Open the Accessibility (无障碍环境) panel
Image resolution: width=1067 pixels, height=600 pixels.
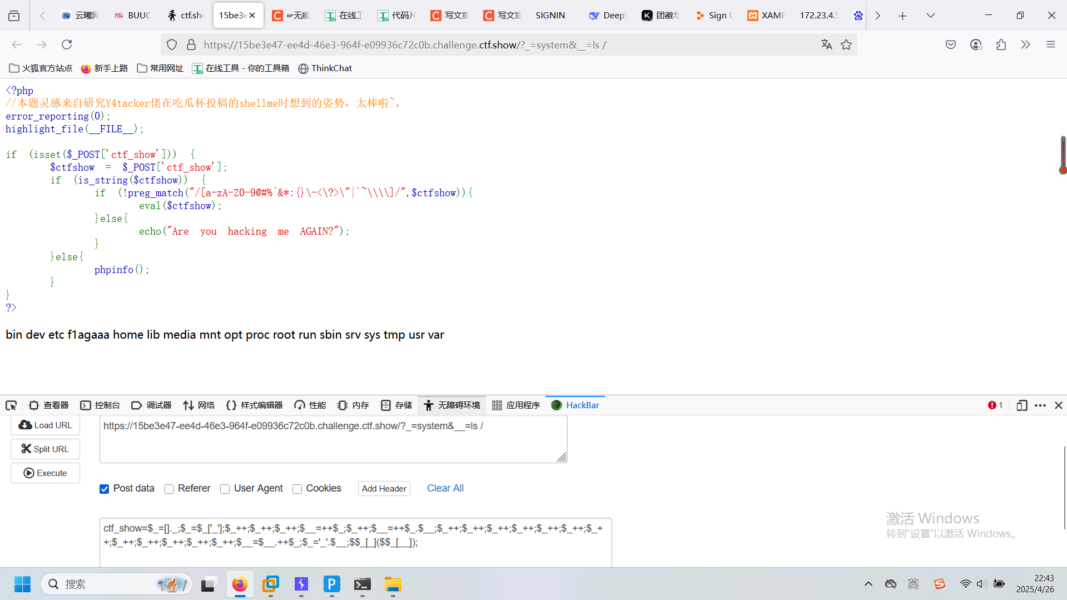[452, 405]
